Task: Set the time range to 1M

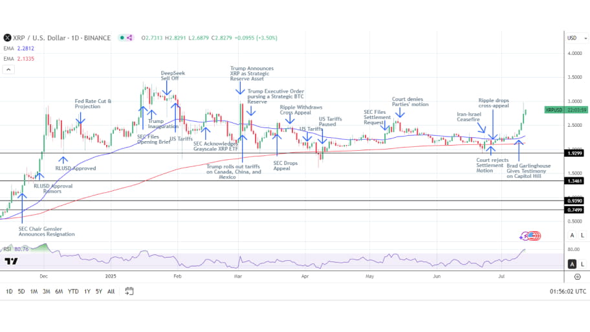Action: click(34, 291)
